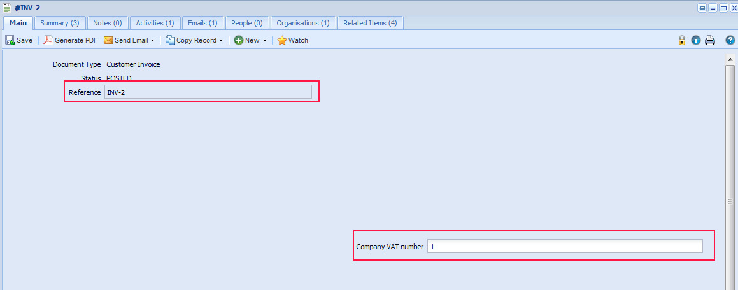Open help question mark icon
Screen dimensions: 738x290
[730, 41]
